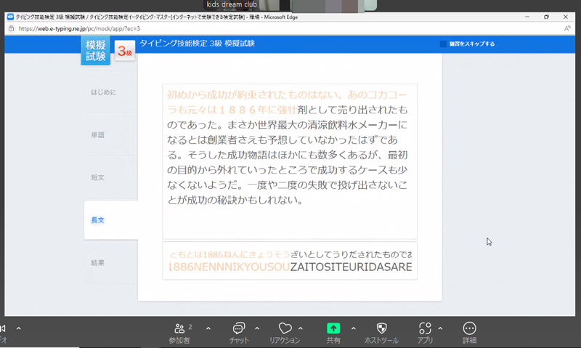The width and height of the screenshot is (581, 348).
Task: Click the 3級 level badge
Action: (x=124, y=51)
